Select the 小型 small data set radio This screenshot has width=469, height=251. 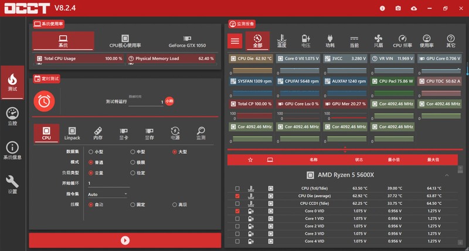90,152
